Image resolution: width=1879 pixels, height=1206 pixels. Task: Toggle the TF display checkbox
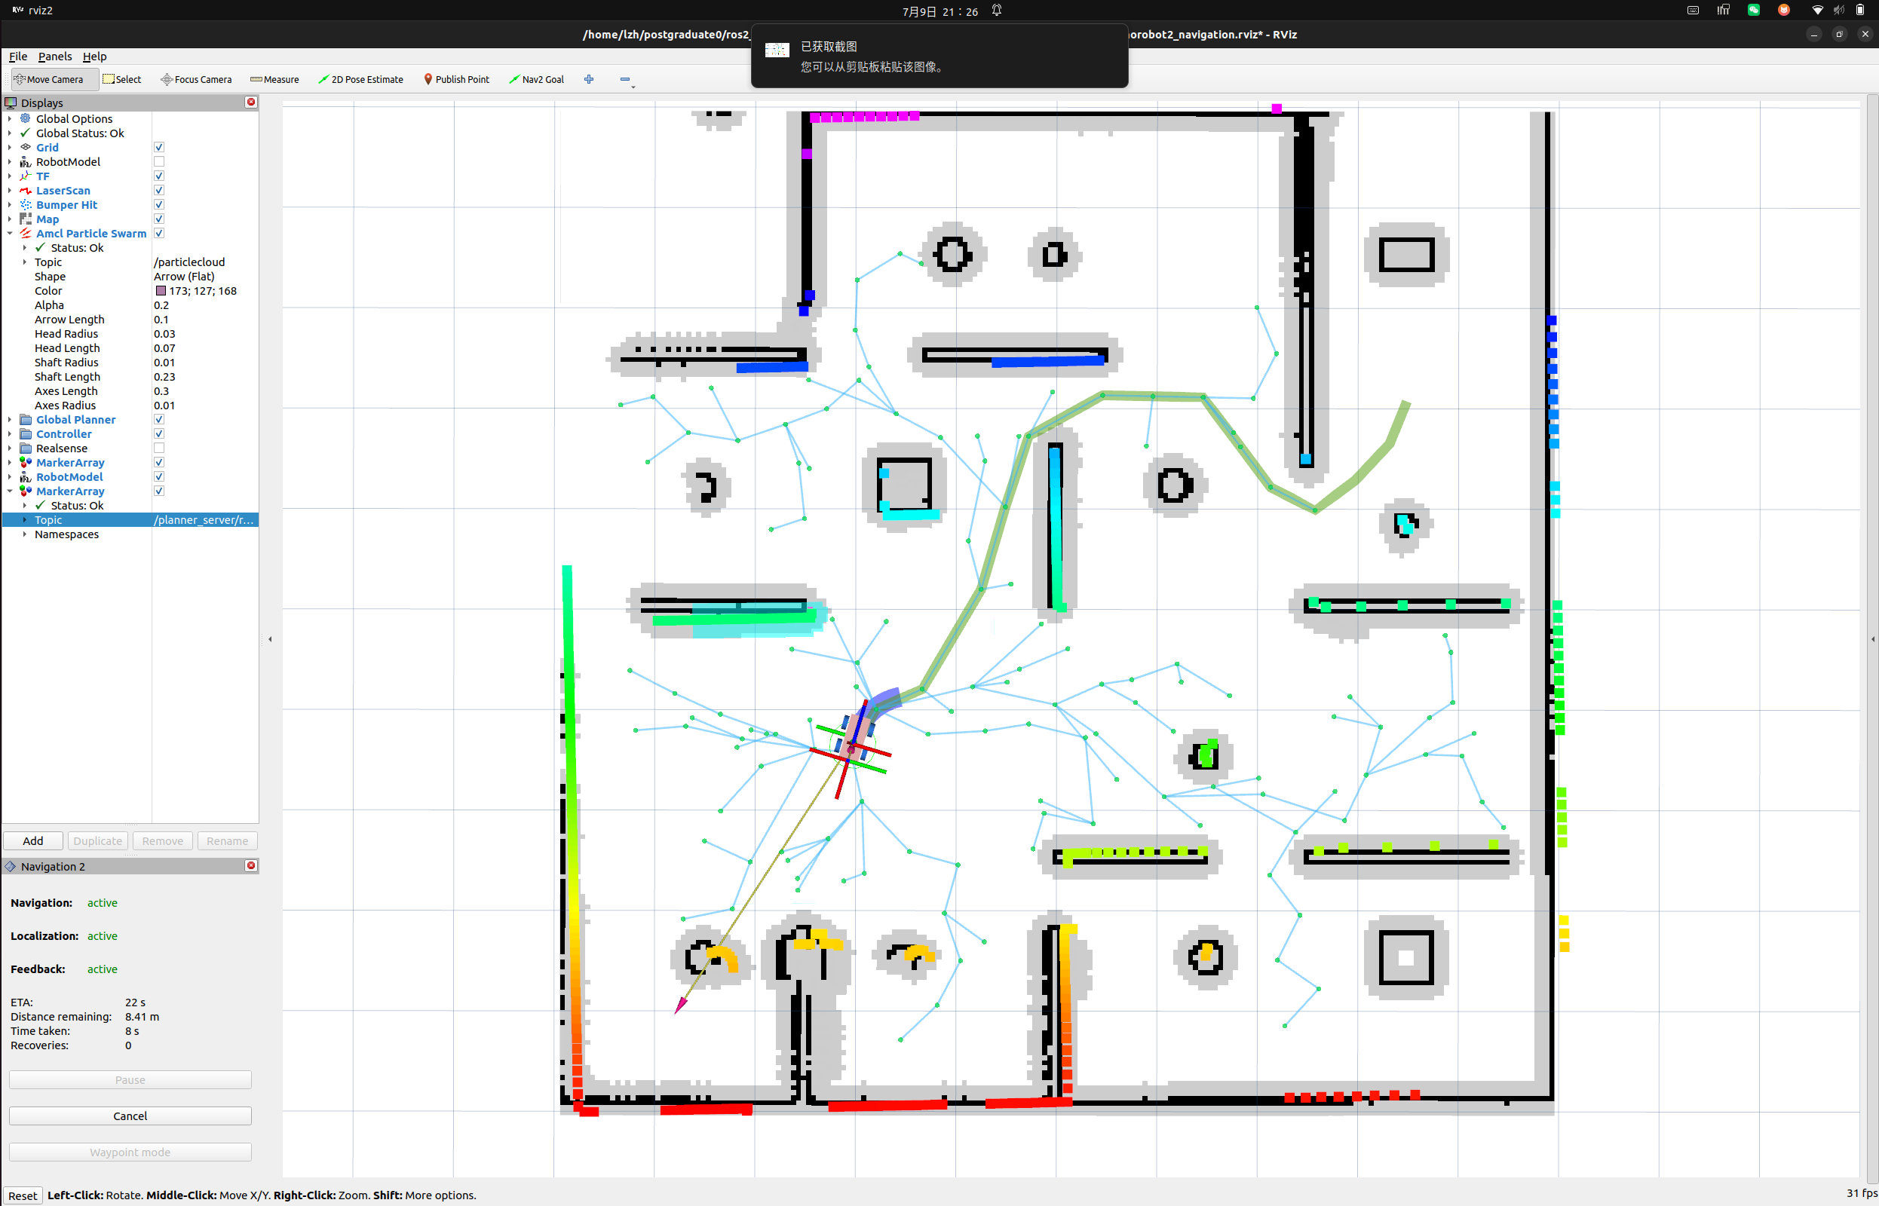[x=159, y=176]
